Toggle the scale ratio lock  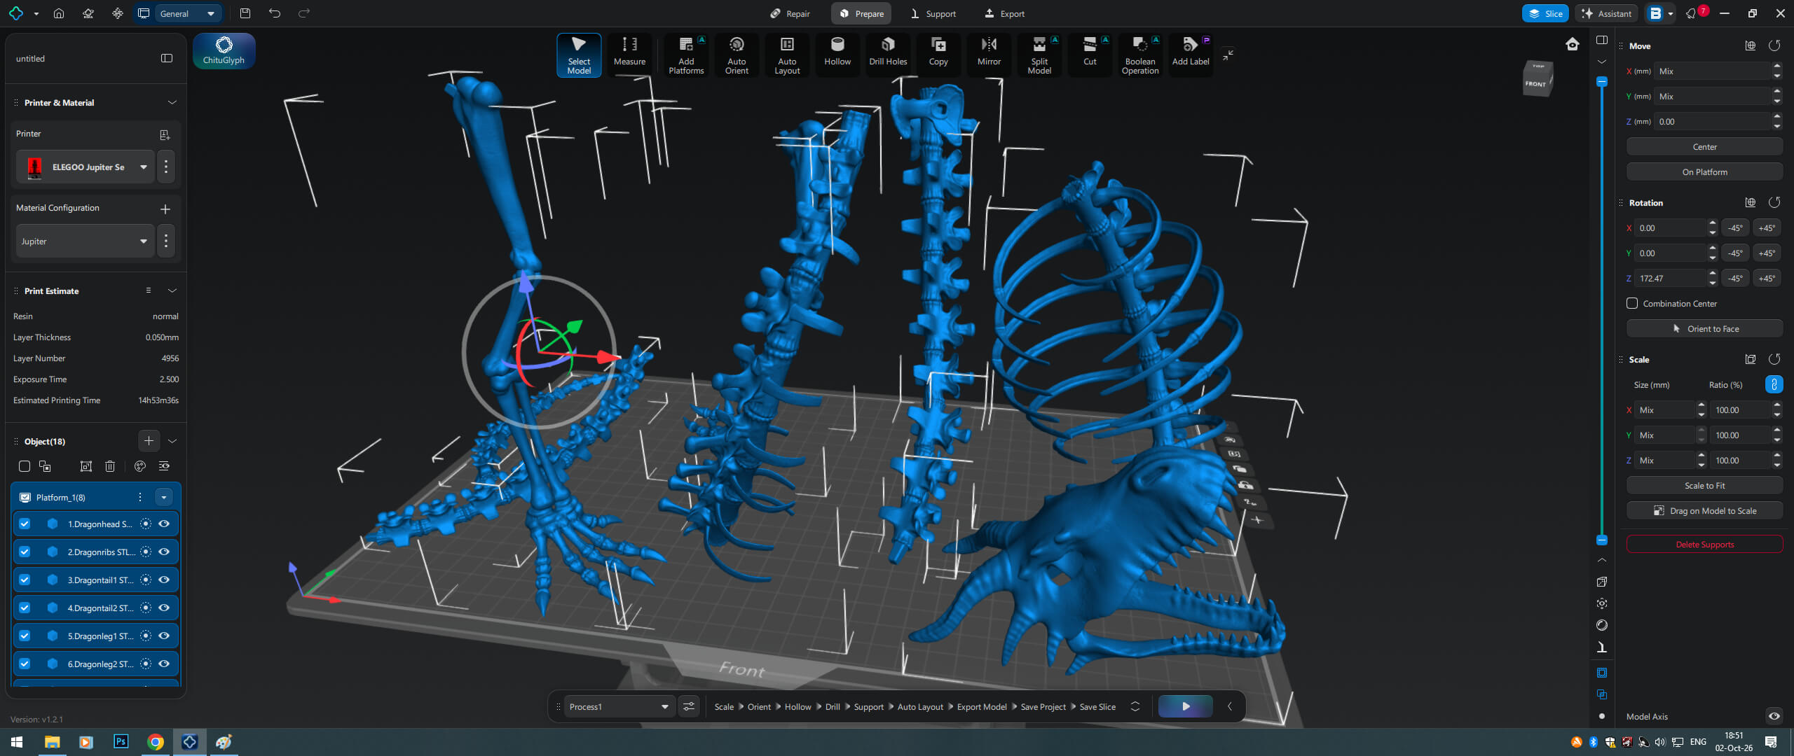[1774, 384]
